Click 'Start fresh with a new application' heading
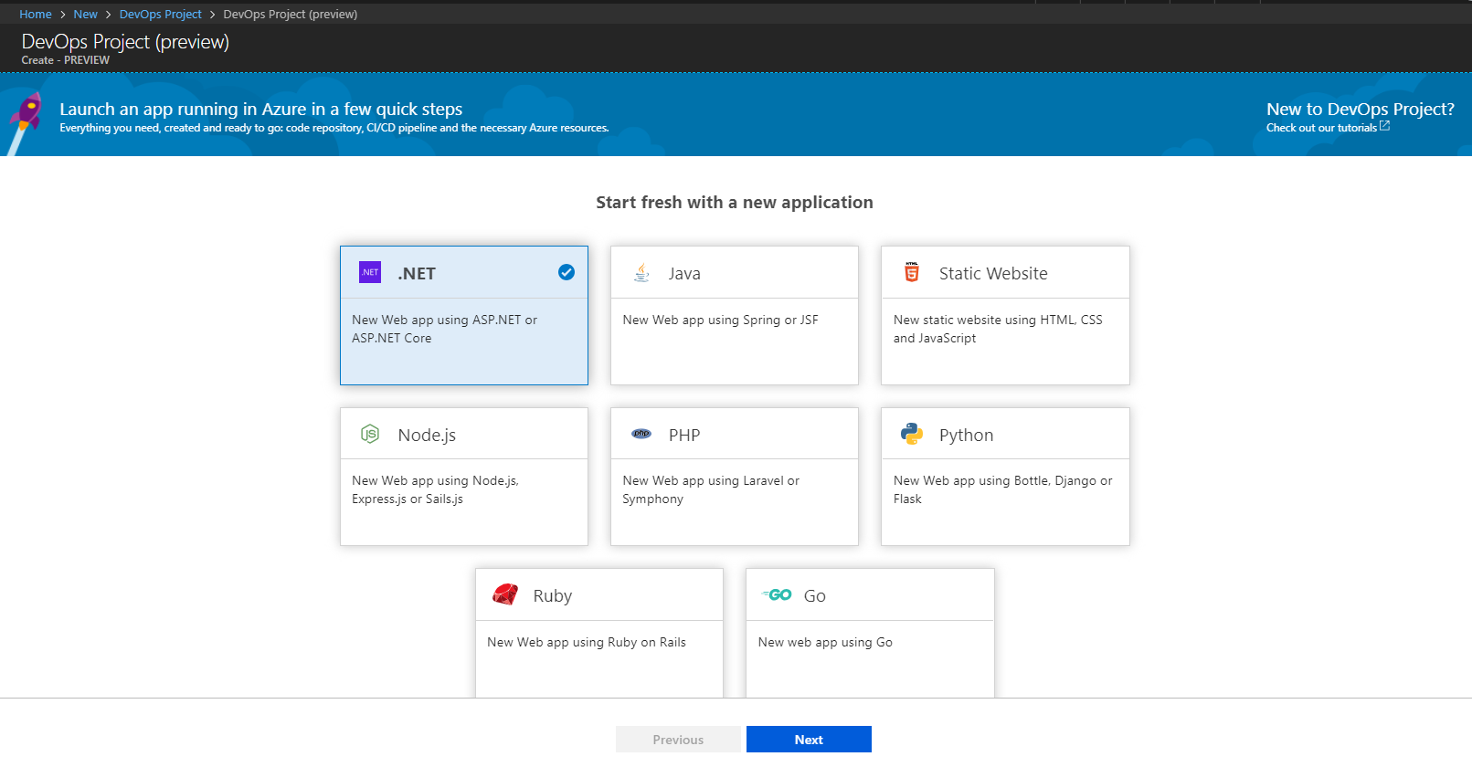1472x767 pixels. (735, 202)
